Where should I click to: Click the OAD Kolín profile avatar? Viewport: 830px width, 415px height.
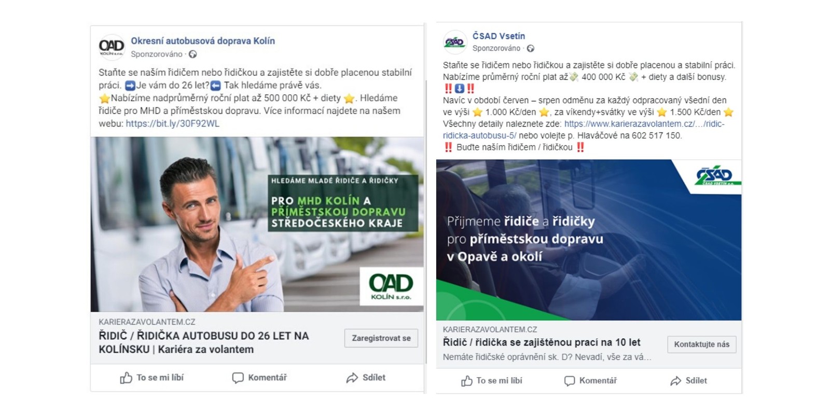click(112, 47)
